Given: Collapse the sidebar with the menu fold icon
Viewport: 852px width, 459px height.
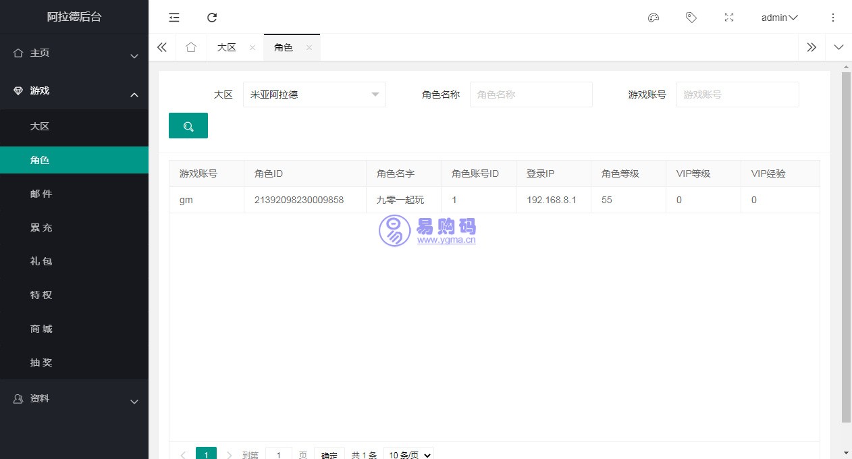Looking at the screenshot, I should pos(174,18).
